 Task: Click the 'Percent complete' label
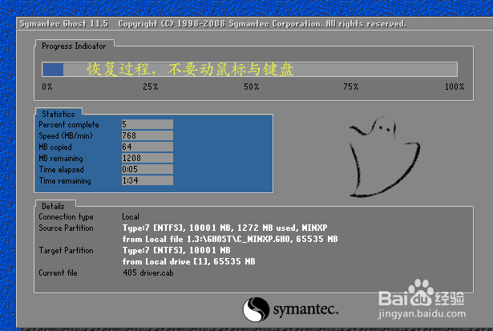(x=69, y=125)
